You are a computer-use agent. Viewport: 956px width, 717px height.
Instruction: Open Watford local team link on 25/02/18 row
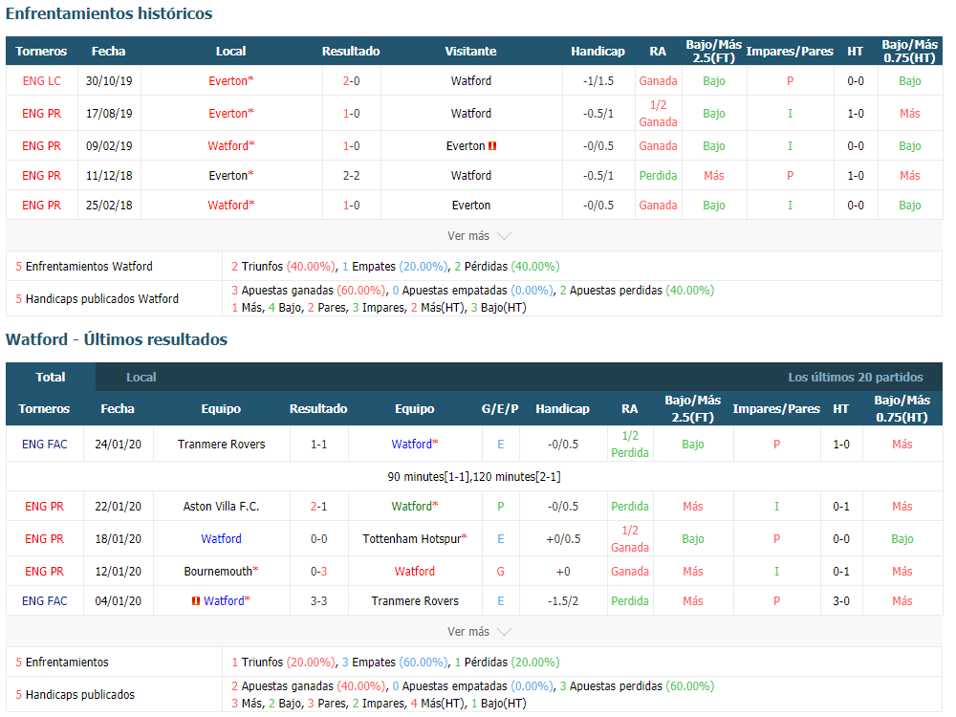230,206
